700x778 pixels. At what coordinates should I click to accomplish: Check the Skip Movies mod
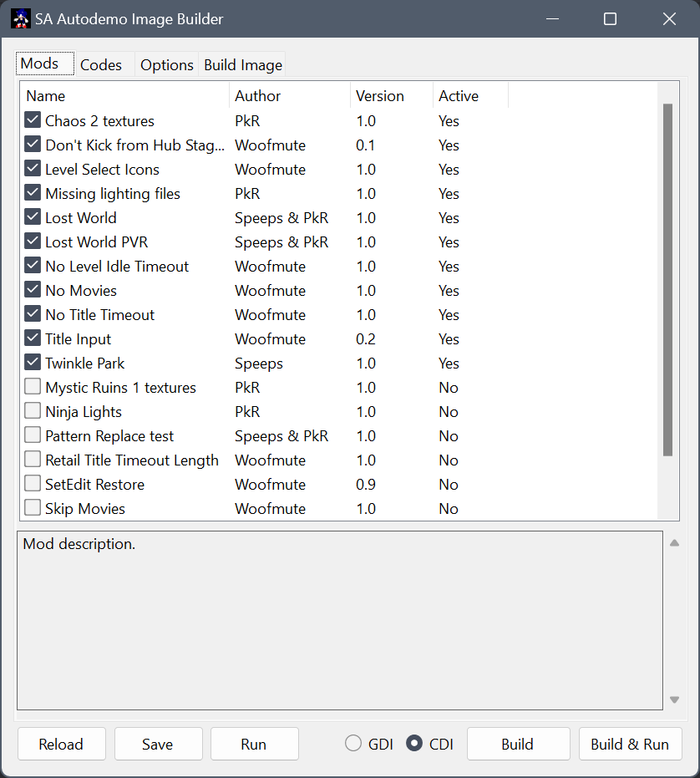[33, 508]
